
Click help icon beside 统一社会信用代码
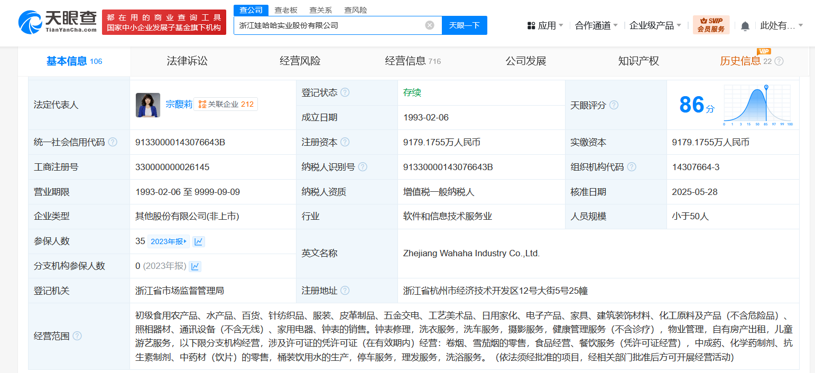[113, 142]
